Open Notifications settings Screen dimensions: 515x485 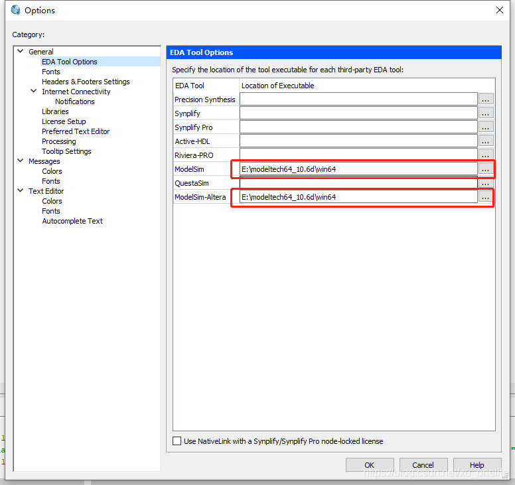[x=74, y=102]
